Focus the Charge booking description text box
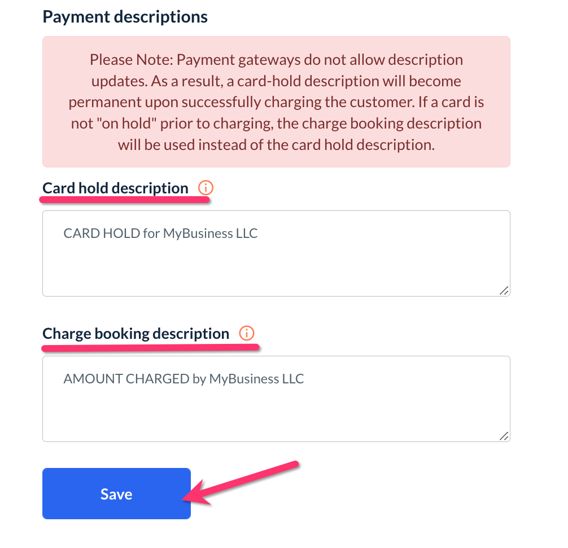The width and height of the screenshot is (568, 548). pos(276,399)
